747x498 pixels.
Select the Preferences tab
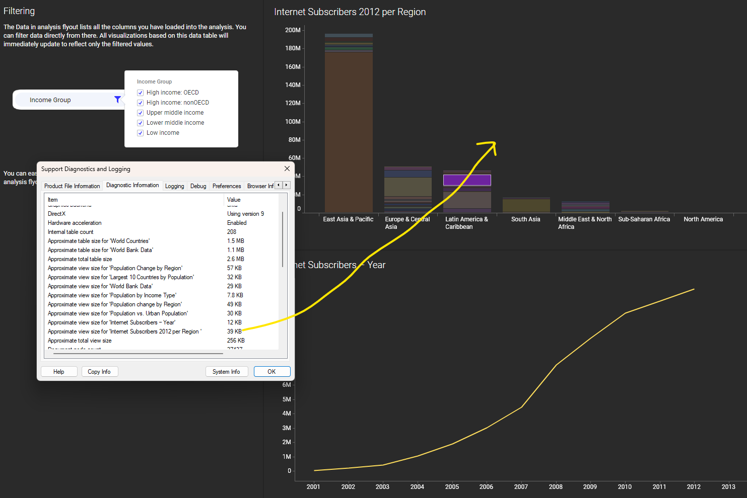(x=227, y=186)
